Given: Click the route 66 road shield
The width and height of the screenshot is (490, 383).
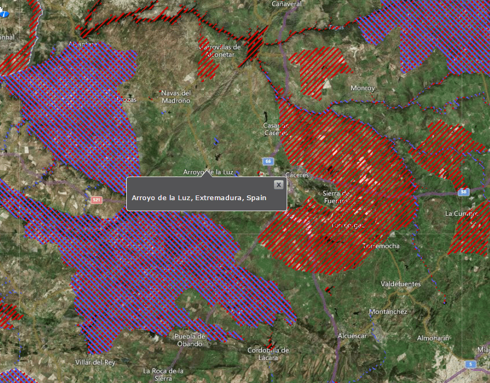Looking at the screenshot, I should click(x=268, y=161).
